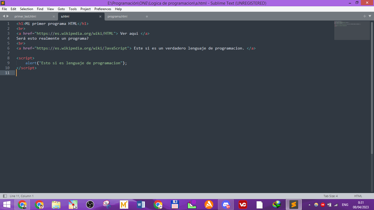The image size is (374, 210).
Task: Open the Goto menu
Action: (x=61, y=9)
